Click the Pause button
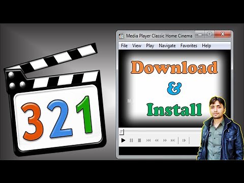 click(x=131, y=140)
